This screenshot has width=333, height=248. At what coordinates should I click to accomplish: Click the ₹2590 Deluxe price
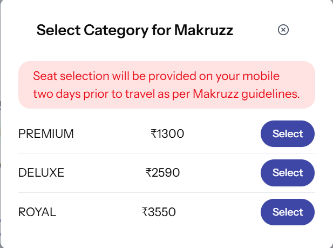pos(162,172)
